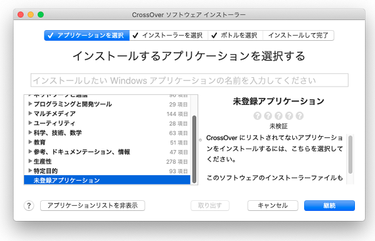375x241 pixels.
Task: Click the split divider handle between panes
Action: click(x=201, y=140)
